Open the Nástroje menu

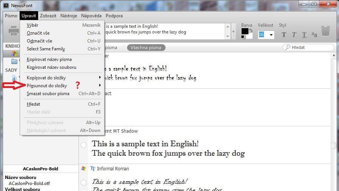point(69,16)
